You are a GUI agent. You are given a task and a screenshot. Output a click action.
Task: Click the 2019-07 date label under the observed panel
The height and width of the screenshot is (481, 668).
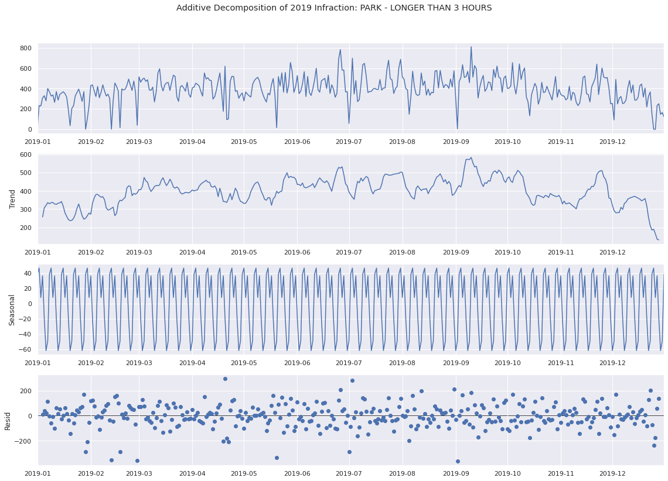point(349,141)
